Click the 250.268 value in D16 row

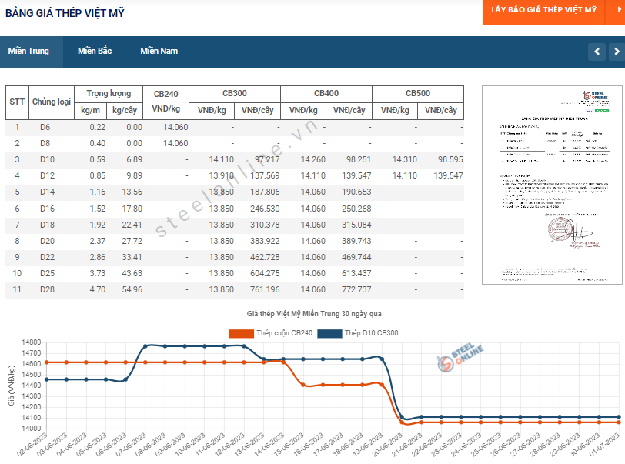356,209
